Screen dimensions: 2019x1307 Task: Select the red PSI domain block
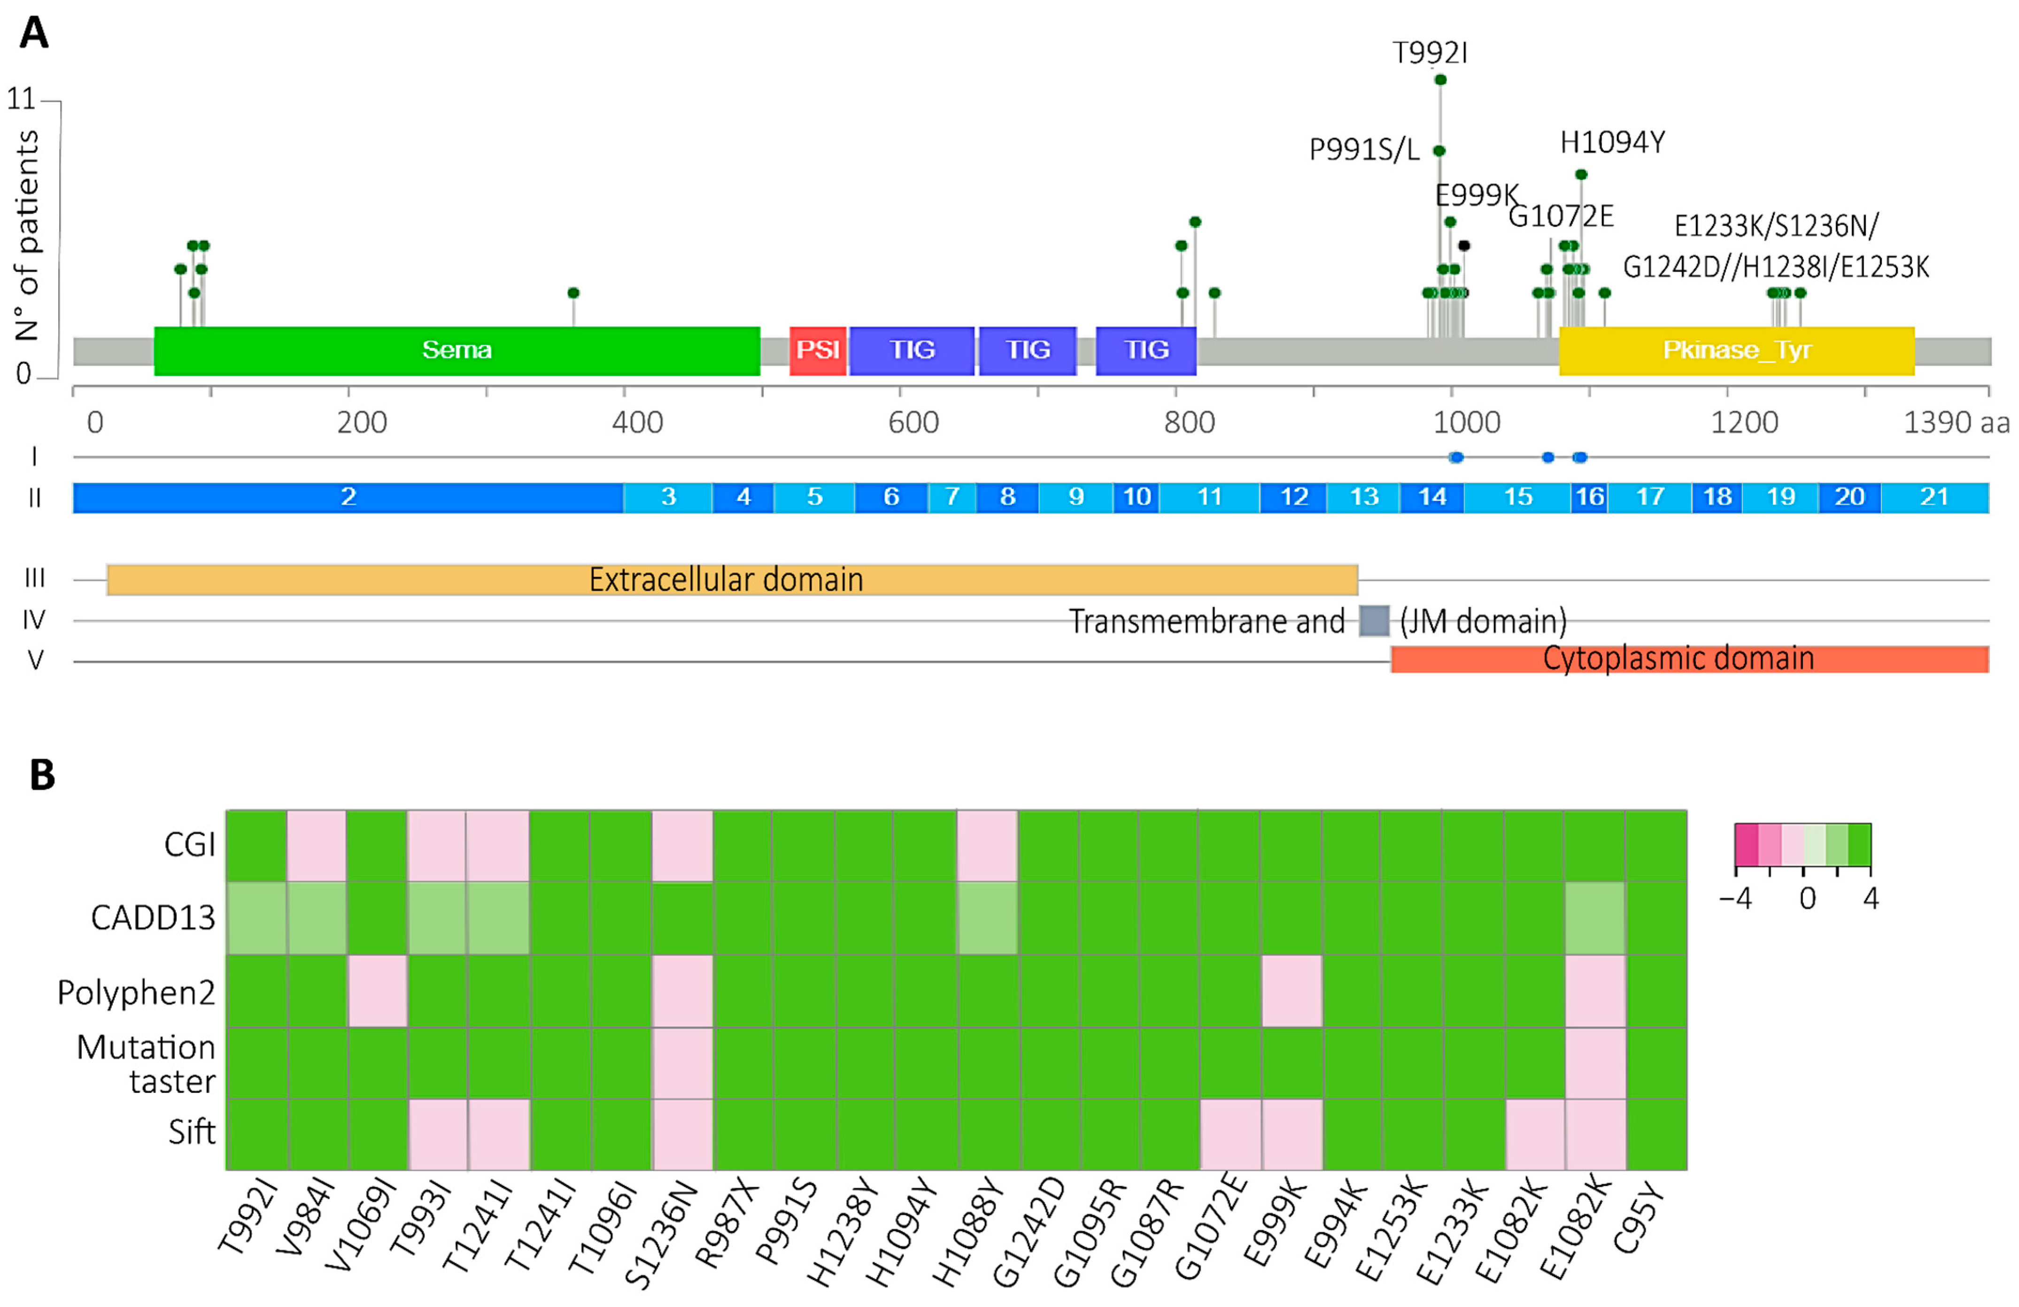tap(818, 350)
